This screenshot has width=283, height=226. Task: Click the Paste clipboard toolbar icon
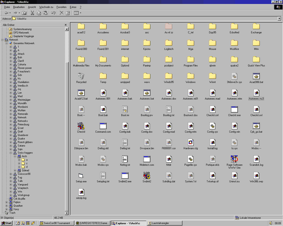pos(45,13)
